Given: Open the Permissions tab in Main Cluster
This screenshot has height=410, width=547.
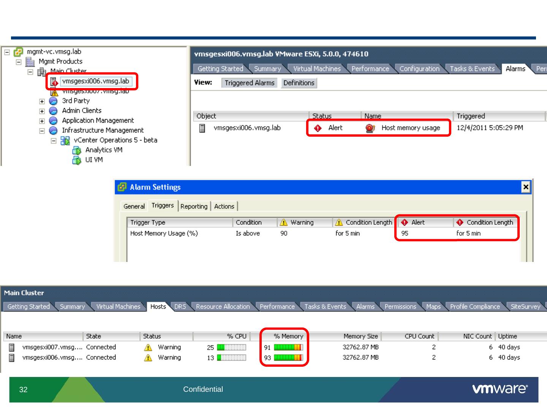Looking at the screenshot, I should click(x=400, y=306).
